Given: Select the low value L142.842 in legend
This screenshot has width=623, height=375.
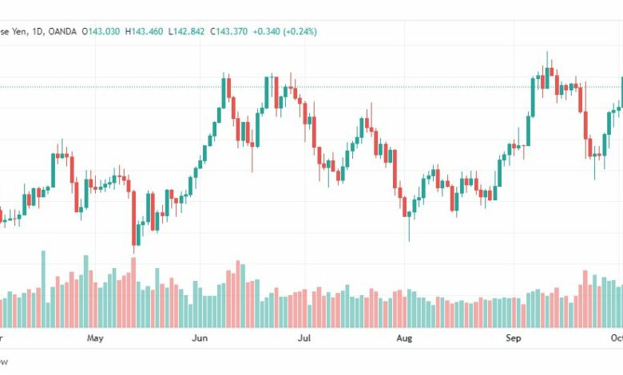Looking at the screenshot, I should [186, 31].
